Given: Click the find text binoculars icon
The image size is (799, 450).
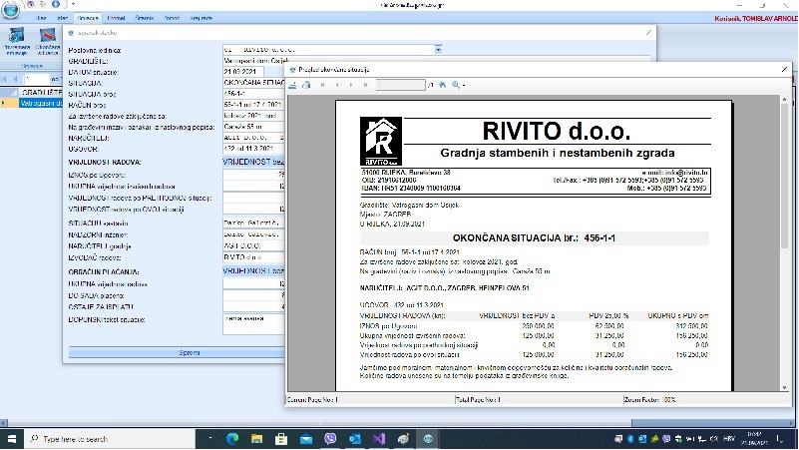Looking at the screenshot, I should tap(442, 85).
